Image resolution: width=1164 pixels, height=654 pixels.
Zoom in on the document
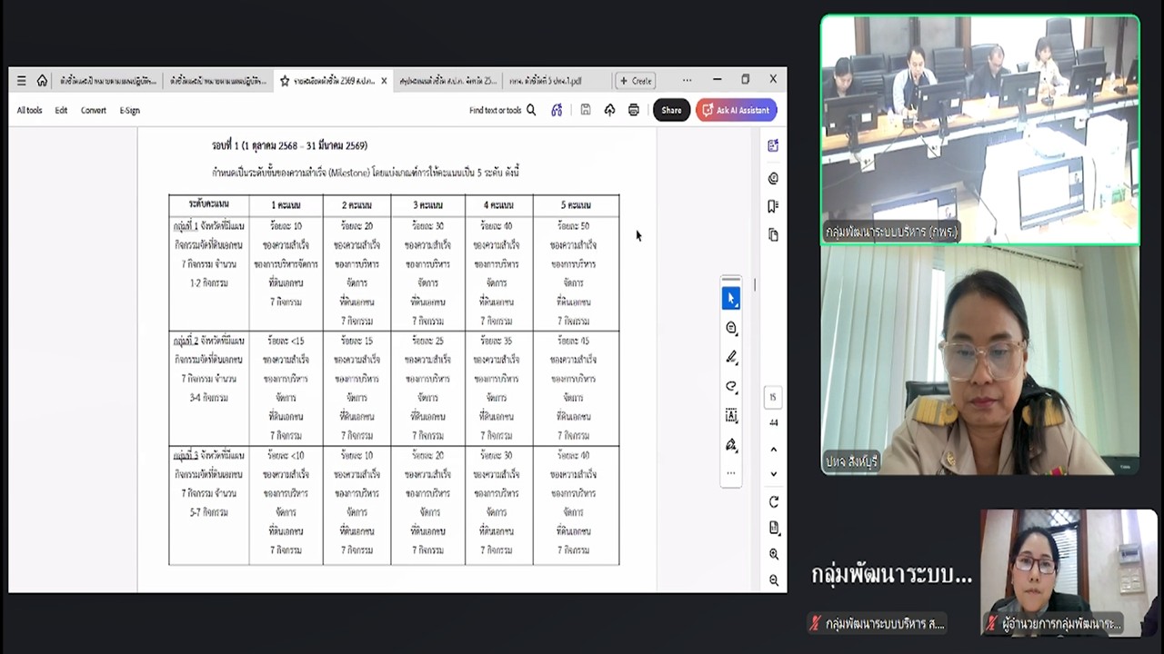774,554
